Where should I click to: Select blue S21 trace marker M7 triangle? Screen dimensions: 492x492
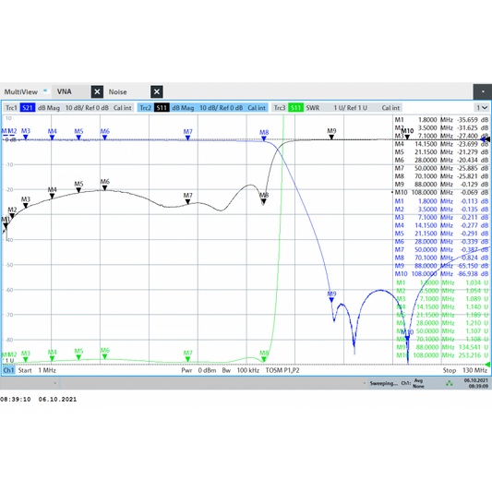187,138
